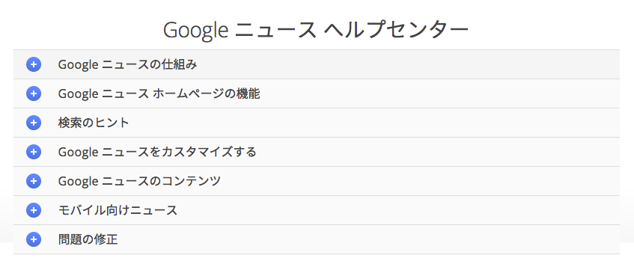The width and height of the screenshot is (634, 270).
Task: Click the Google ニュース ヘルプセンター page heading
Action: pyautogui.click(x=316, y=31)
